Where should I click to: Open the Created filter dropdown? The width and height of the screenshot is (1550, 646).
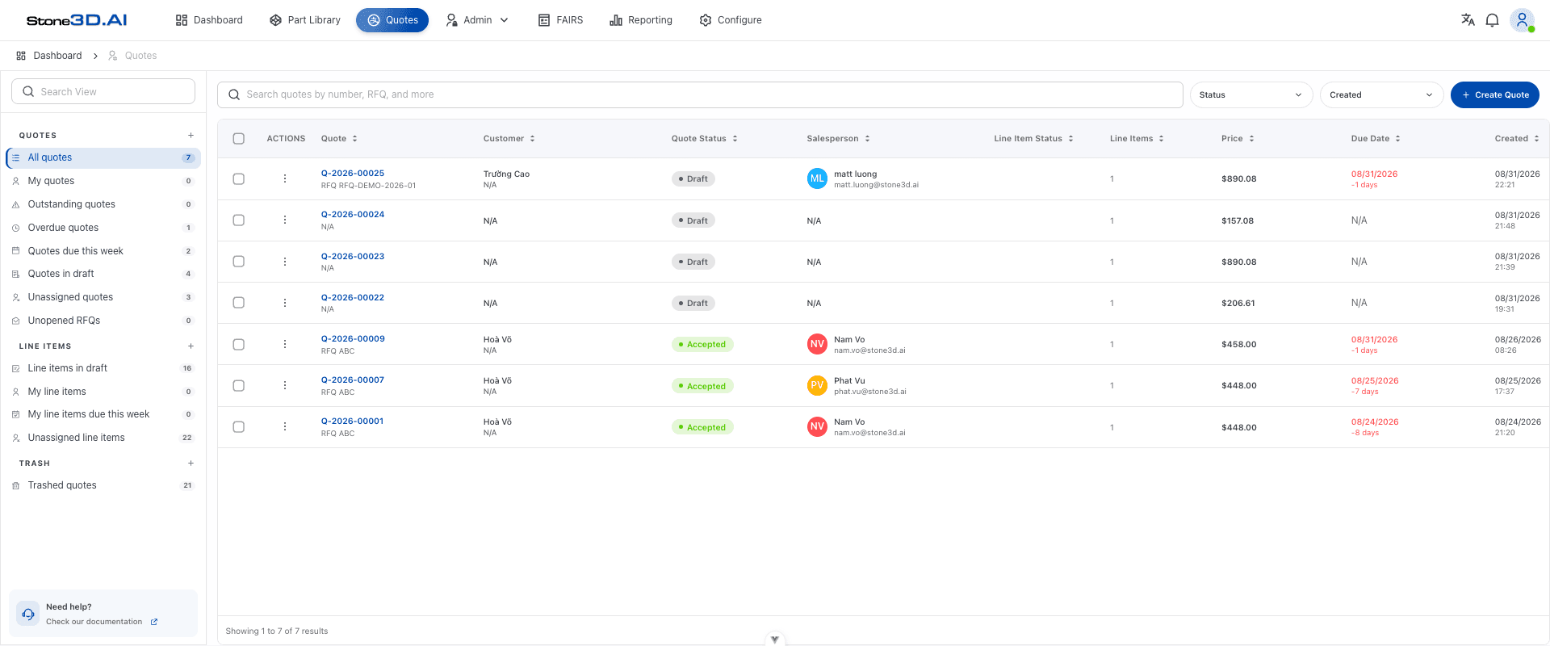(x=1381, y=94)
